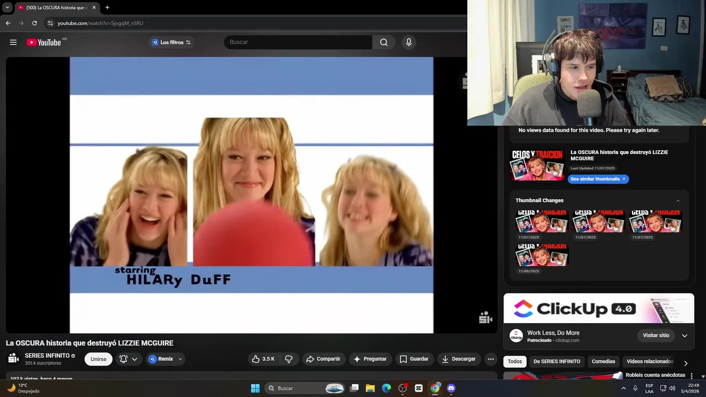Select the La OSCURA historia browser tab
This screenshot has width=706, height=397.
(57, 8)
